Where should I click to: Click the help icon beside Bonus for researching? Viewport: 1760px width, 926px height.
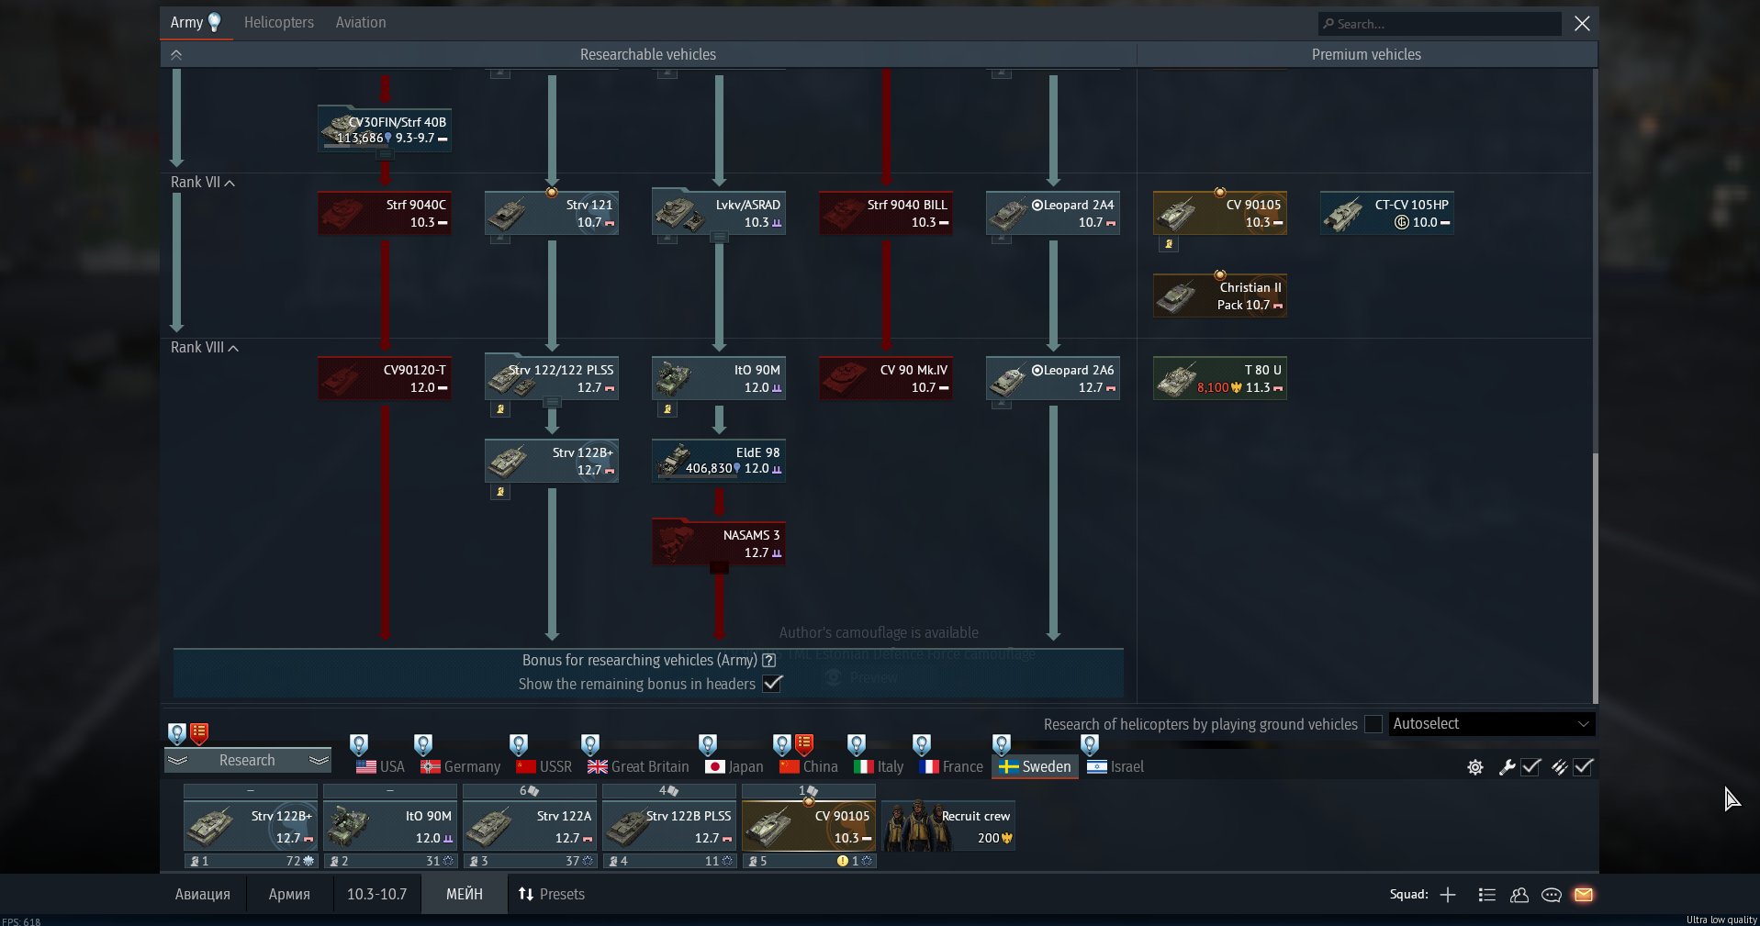[x=769, y=660]
